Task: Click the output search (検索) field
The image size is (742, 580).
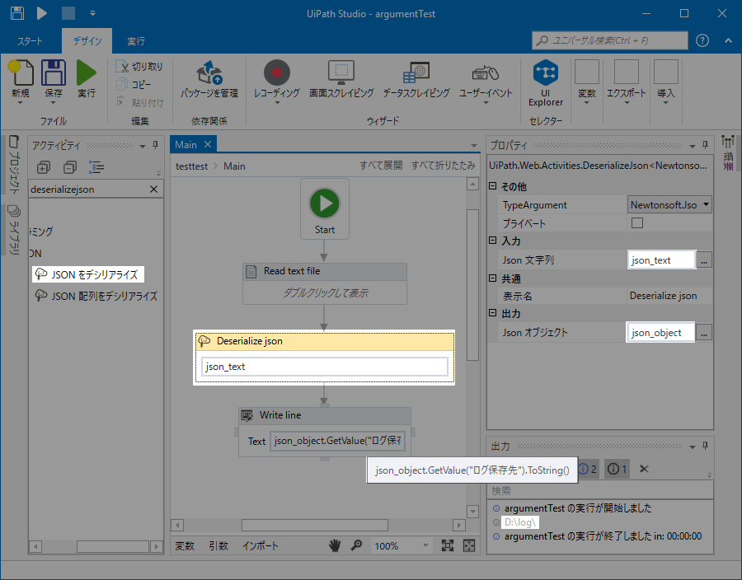Action: tap(600, 491)
